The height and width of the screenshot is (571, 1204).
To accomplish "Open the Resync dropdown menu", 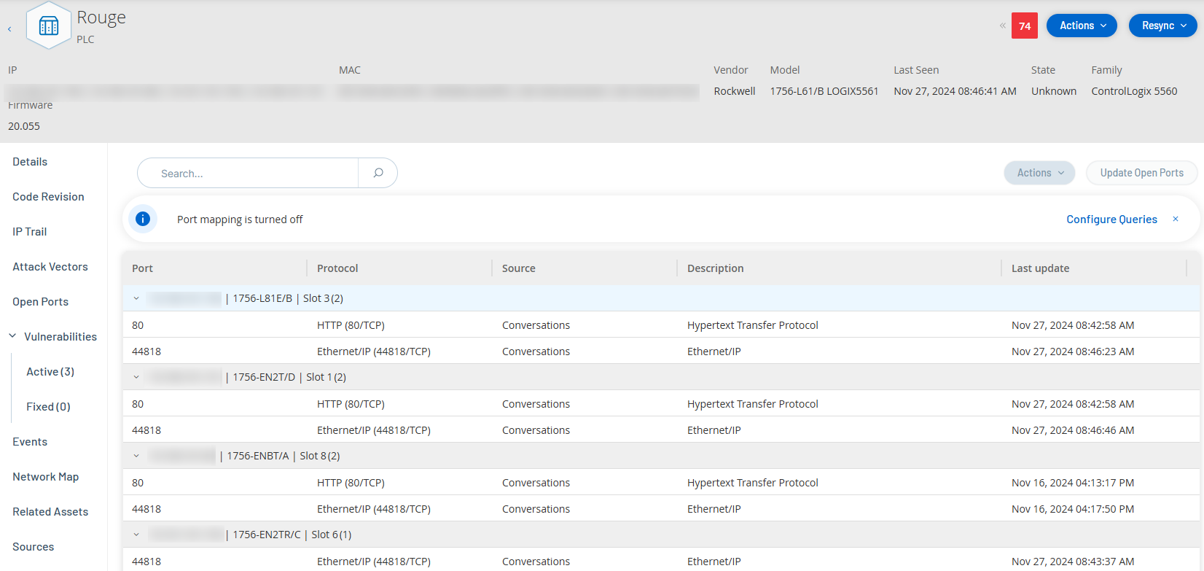I will point(1162,26).
